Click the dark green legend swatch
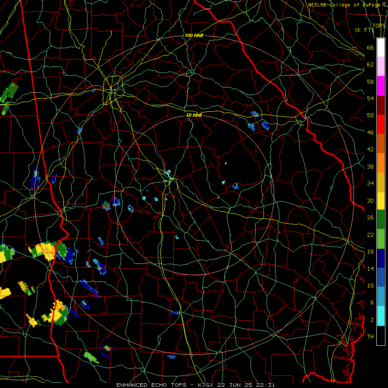This screenshot has width=388, height=388. [x=381, y=219]
